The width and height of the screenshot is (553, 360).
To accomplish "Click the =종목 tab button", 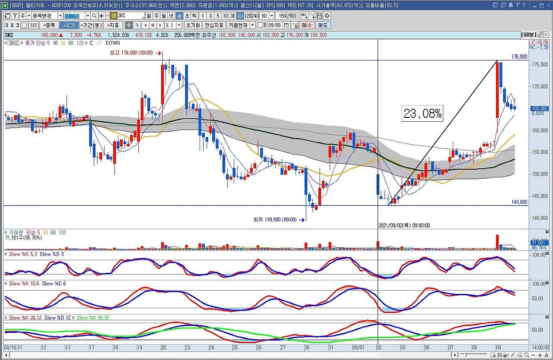I will (49, 25).
